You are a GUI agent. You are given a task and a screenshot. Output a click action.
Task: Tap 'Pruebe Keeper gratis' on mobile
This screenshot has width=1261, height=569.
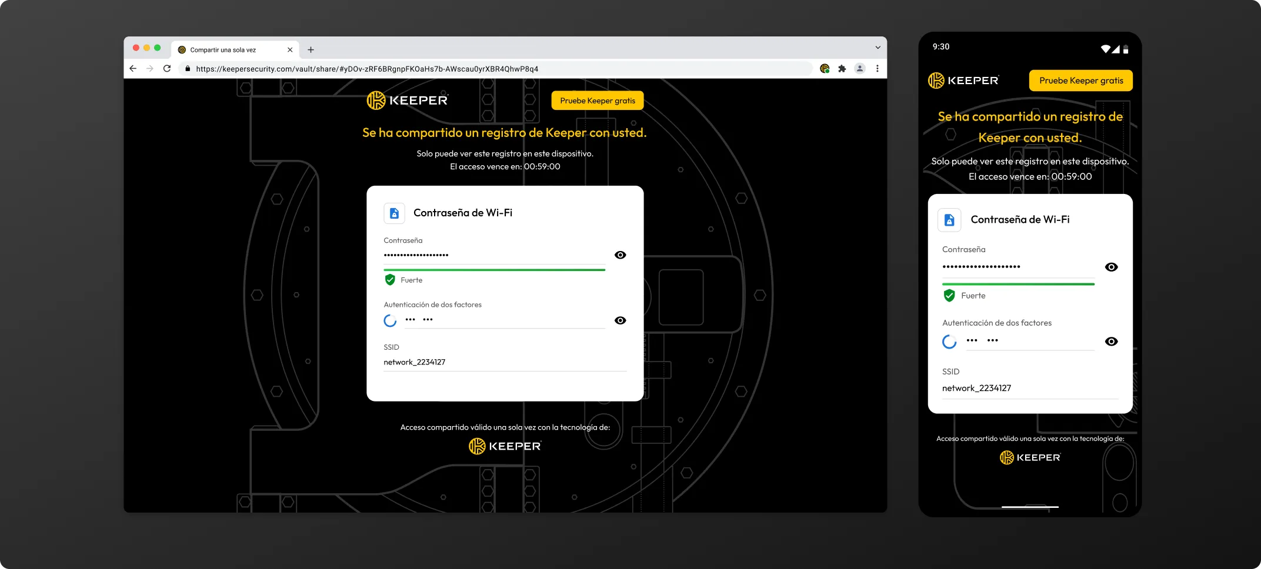point(1081,81)
